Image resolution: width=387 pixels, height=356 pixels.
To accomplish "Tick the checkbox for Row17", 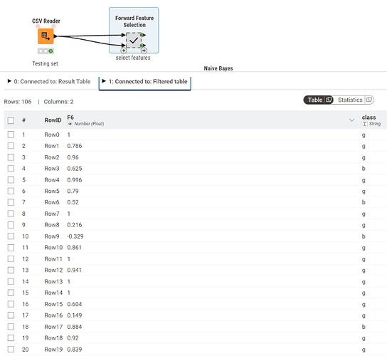I will pyautogui.click(x=11, y=327).
